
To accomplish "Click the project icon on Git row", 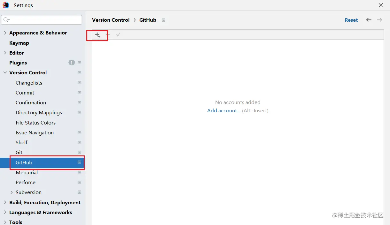I will [x=80, y=152].
